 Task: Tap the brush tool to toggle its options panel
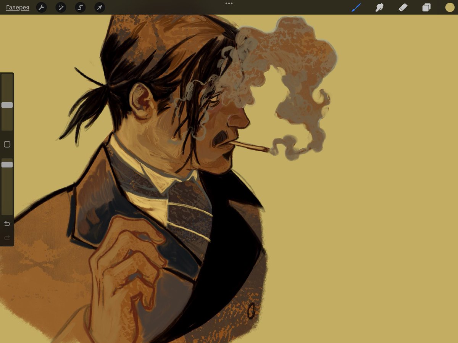(x=356, y=7)
